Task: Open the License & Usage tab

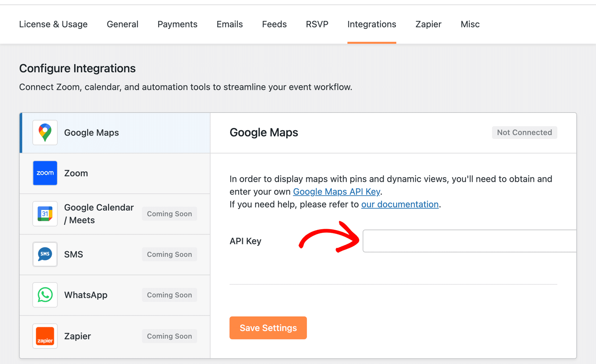Action: 53,24
